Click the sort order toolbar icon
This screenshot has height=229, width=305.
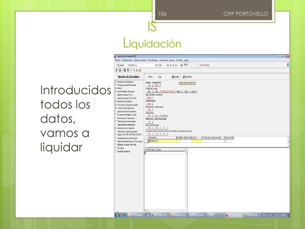pos(134,70)
